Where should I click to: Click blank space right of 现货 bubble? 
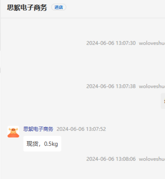click(x=104, y=144)
